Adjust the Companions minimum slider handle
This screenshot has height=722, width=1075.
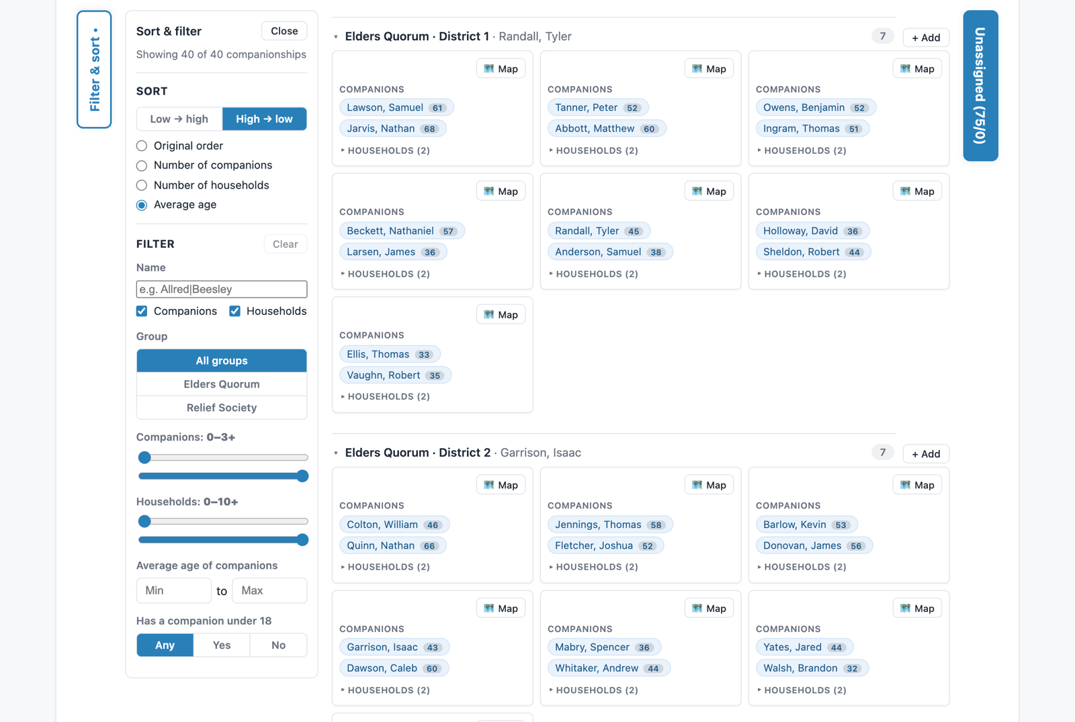[144, 457]
